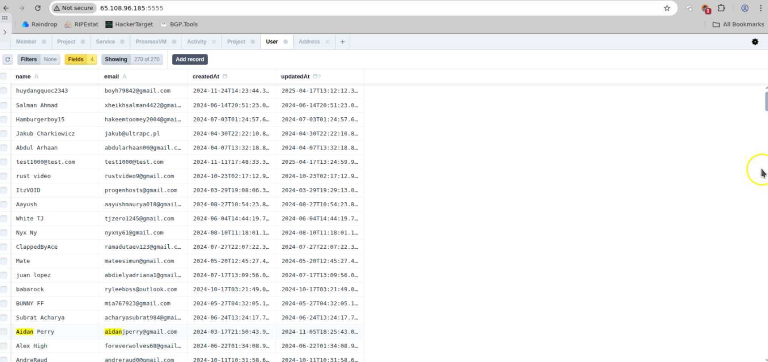Click the updatedAt column header
768x362 pixels.
pos(320,77)
